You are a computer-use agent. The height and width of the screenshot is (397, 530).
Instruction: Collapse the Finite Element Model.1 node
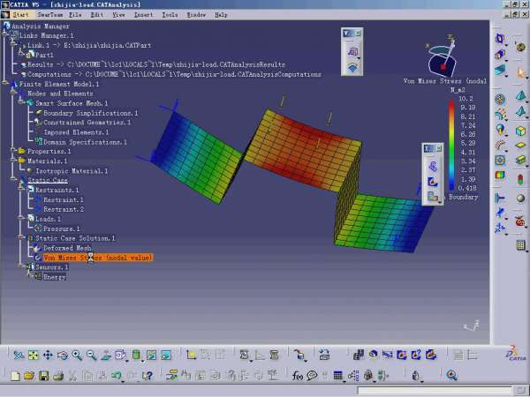pos(4,84)
